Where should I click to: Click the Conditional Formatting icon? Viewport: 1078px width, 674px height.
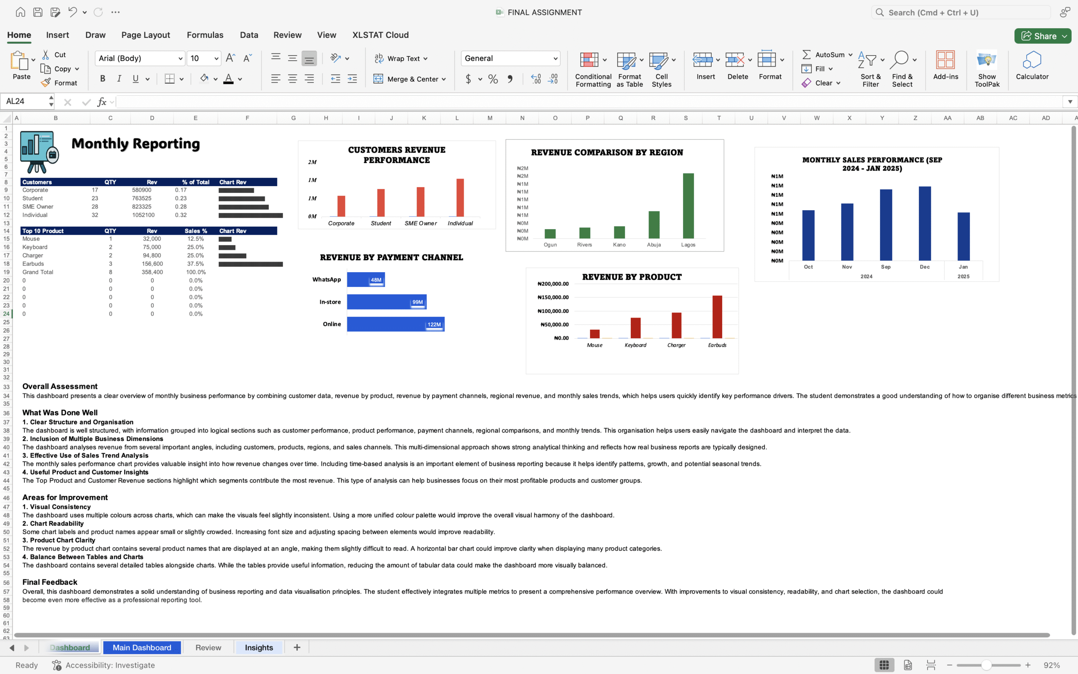(589, 60)
